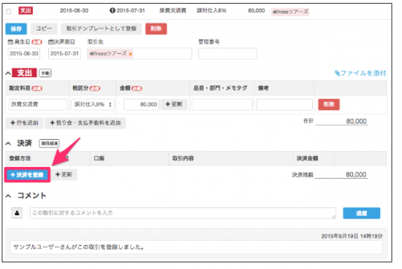Screen dimensions: 402x269
Task: Click the コピー button
Action: [x=44, y=28]
